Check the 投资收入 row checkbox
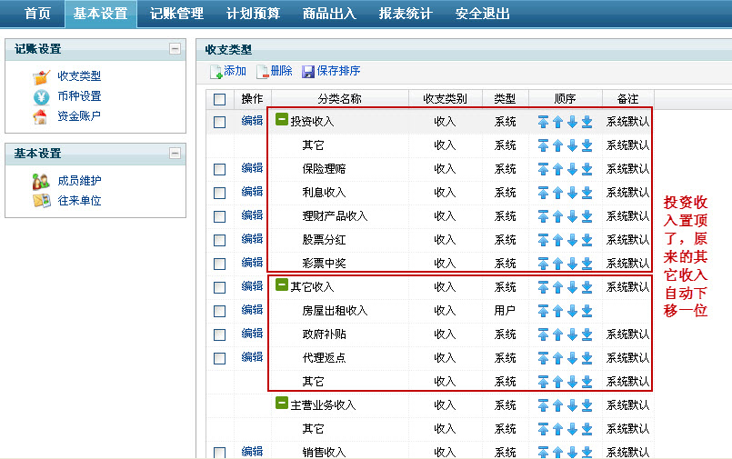 (x=219, y=122)
